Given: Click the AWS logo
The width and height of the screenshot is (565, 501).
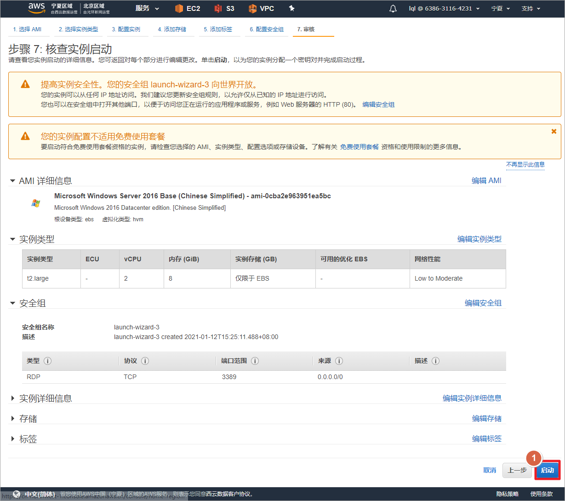Looking at the screenshot, I should 37,8.
